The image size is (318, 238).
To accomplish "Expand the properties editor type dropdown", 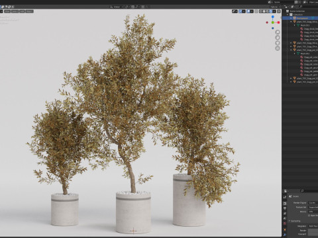I will coord(286,191).
